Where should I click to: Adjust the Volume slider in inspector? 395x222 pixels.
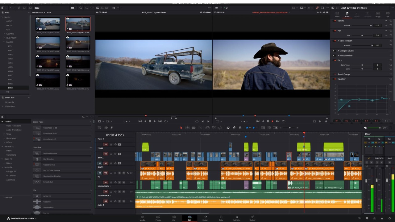[371, 25]
